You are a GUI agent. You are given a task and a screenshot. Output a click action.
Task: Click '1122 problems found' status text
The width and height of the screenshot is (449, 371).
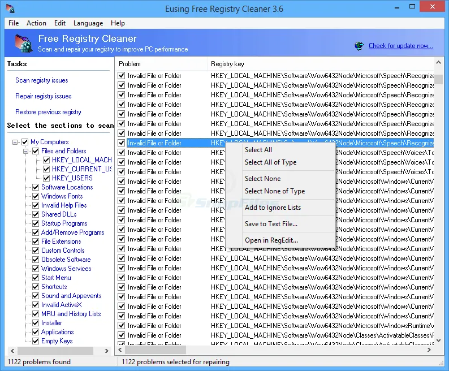39,362
